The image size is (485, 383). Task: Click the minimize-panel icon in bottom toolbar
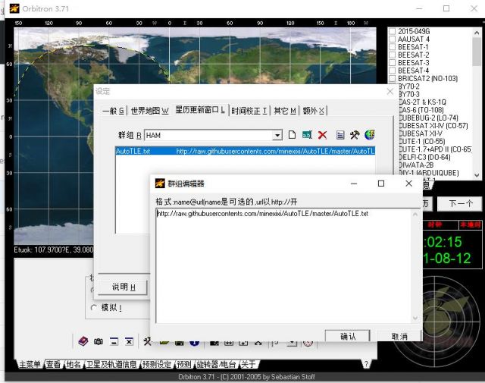(x=114, y=341)
